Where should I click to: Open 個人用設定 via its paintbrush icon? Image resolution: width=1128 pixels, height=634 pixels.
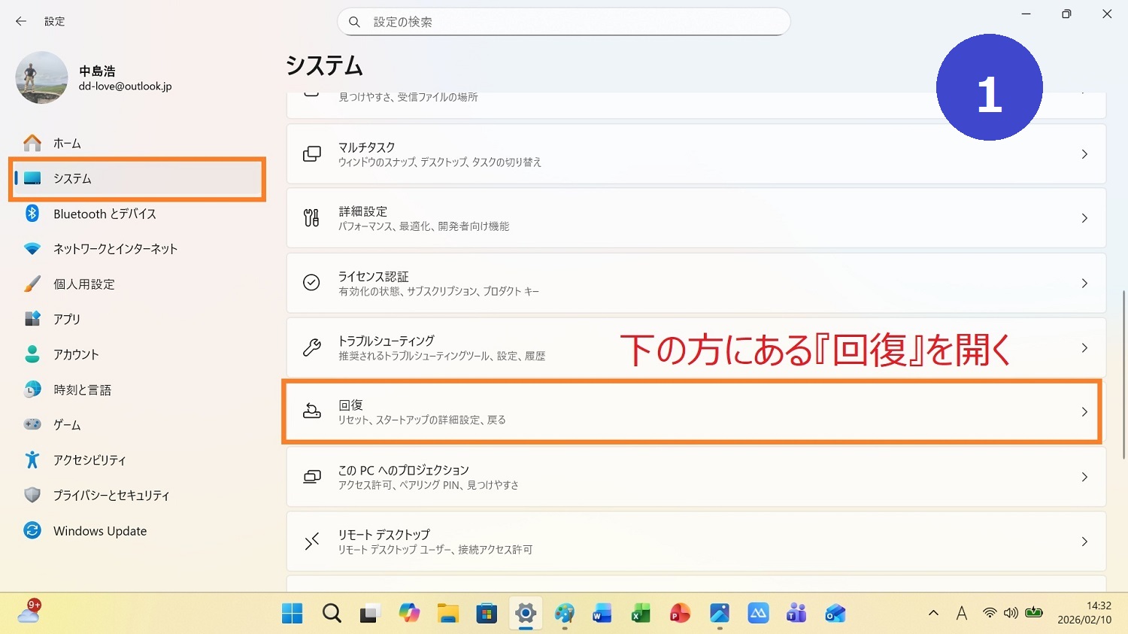point(32,284)
